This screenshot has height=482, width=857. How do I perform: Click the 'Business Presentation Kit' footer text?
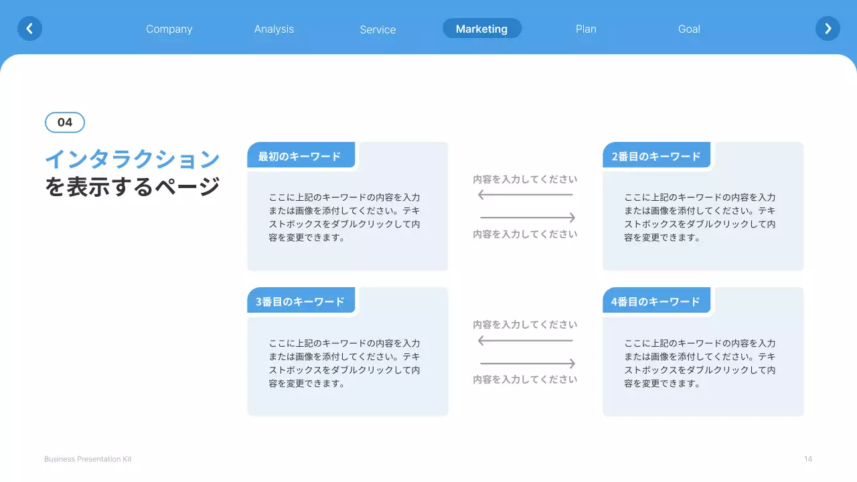[88, 459]
